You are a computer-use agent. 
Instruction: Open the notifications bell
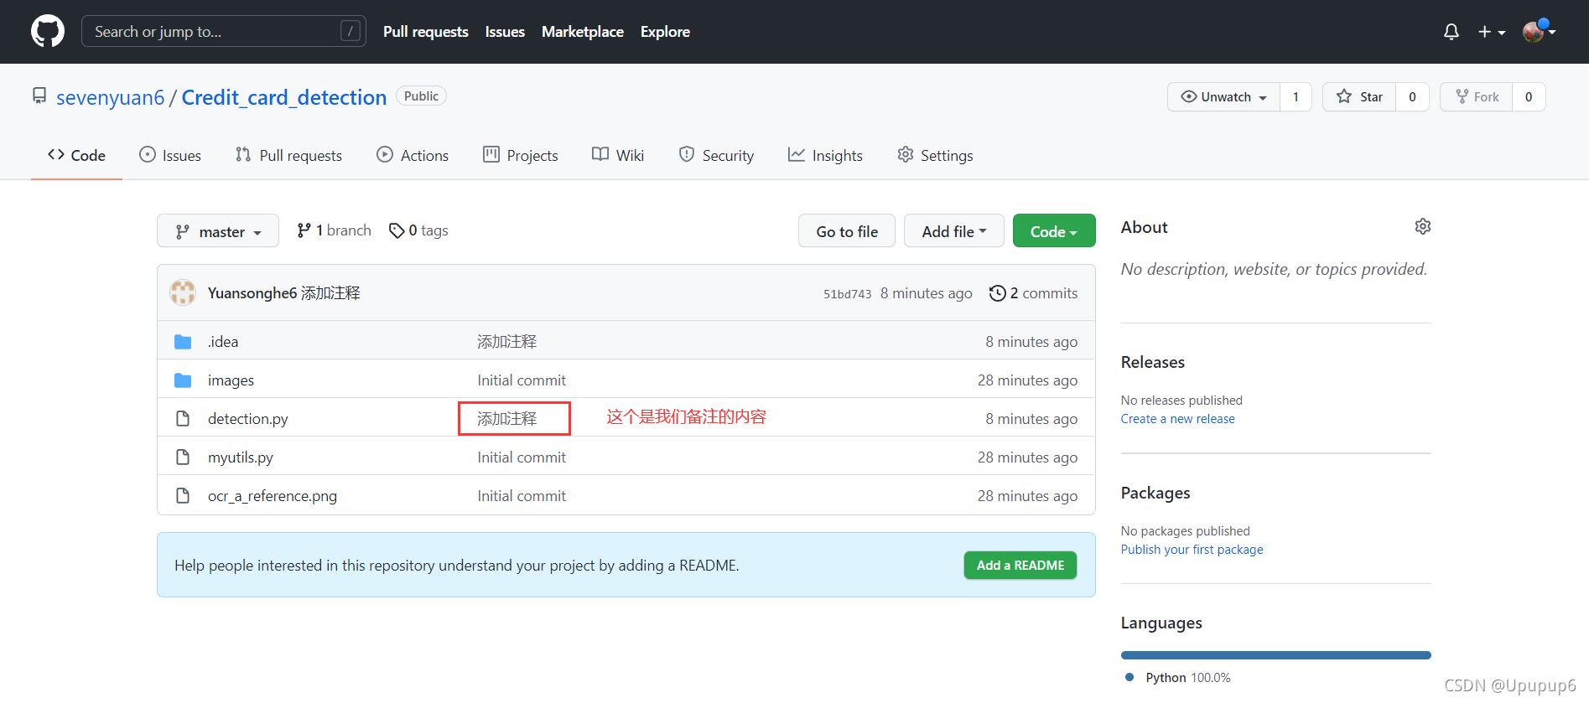point(1451,32)
